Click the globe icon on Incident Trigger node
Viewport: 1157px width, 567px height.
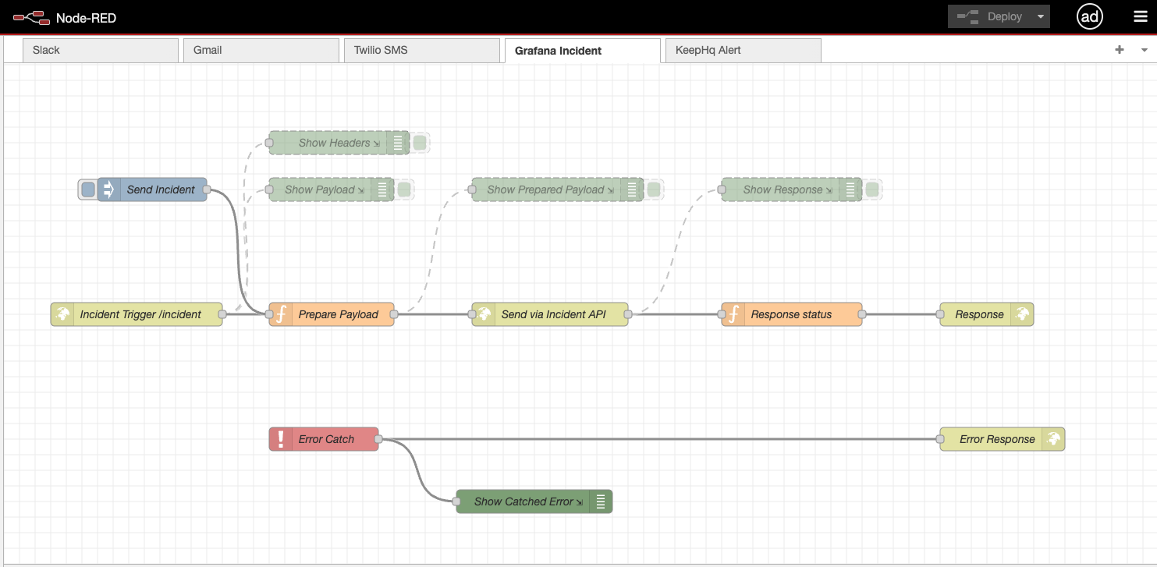(62, 314)
